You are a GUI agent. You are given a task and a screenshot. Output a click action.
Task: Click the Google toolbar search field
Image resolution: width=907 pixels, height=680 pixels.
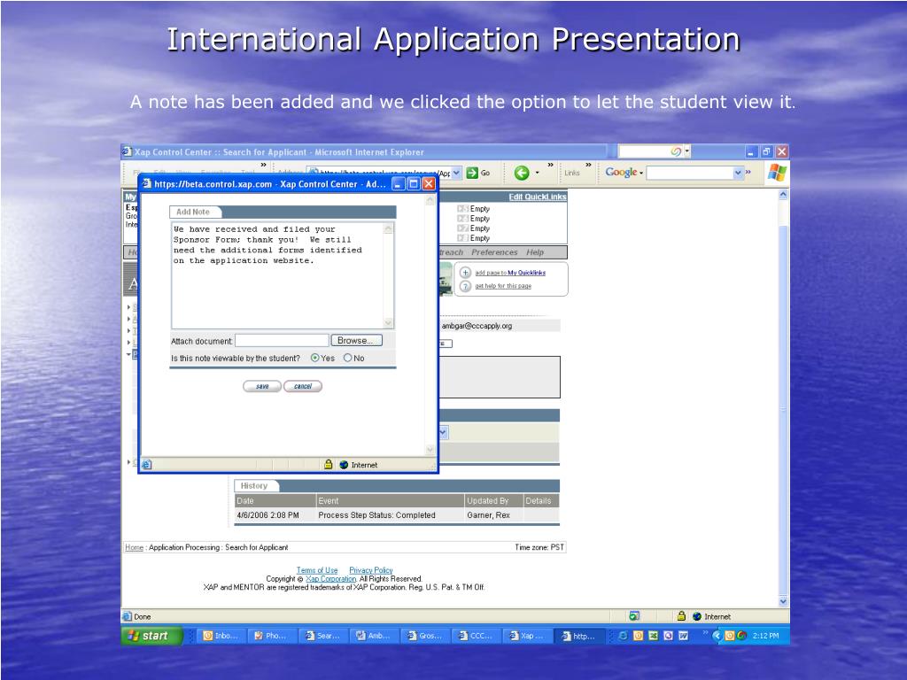tap(689, 173)
